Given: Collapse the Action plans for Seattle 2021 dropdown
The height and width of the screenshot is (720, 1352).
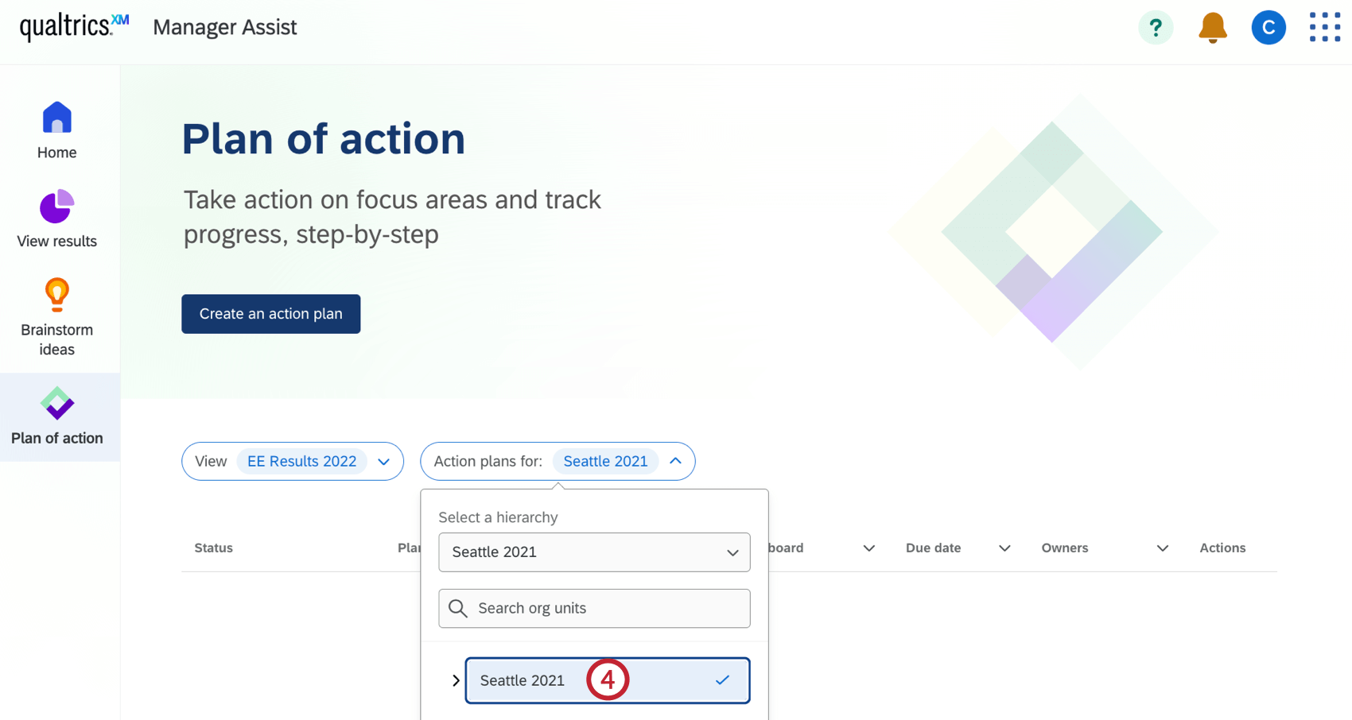Looking at the screenshot, I should coord(675,461).
